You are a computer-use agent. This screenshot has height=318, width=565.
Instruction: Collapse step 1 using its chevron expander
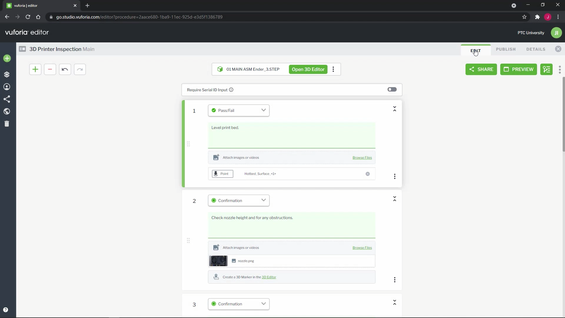(x=395, y=109)
